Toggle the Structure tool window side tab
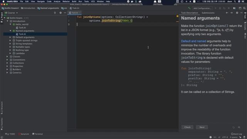The height and width of the screenshot is (139, 247). pos(2,108)
